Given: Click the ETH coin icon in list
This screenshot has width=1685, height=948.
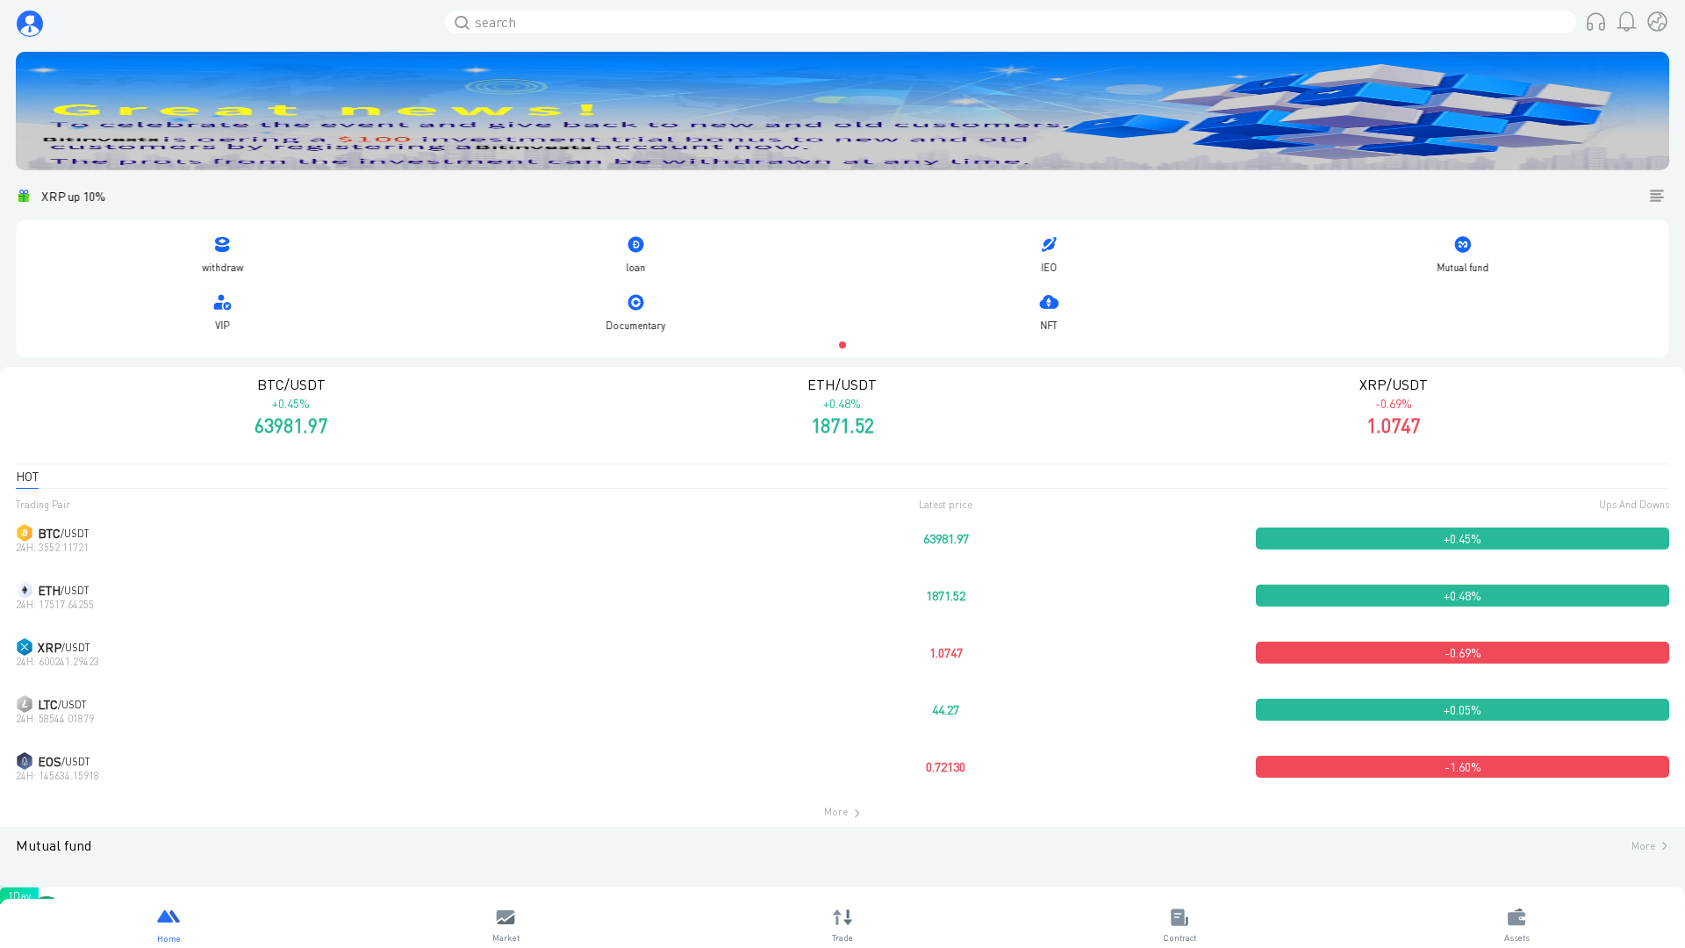Looking at the screenshot, I should pos(25,590).
